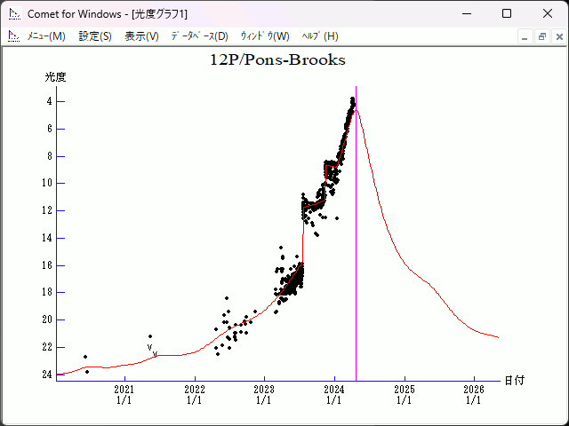Open the メニュー(M) menu
Viewport: 569px width, 426px height.
(46, 36)
